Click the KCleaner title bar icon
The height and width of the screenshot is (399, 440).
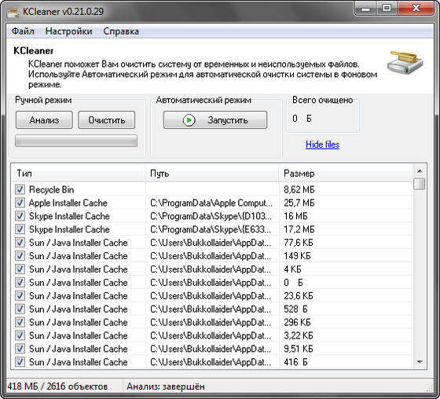[x=13, y=12]
